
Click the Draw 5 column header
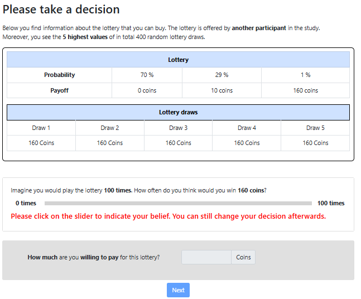[x=315, y=128]
